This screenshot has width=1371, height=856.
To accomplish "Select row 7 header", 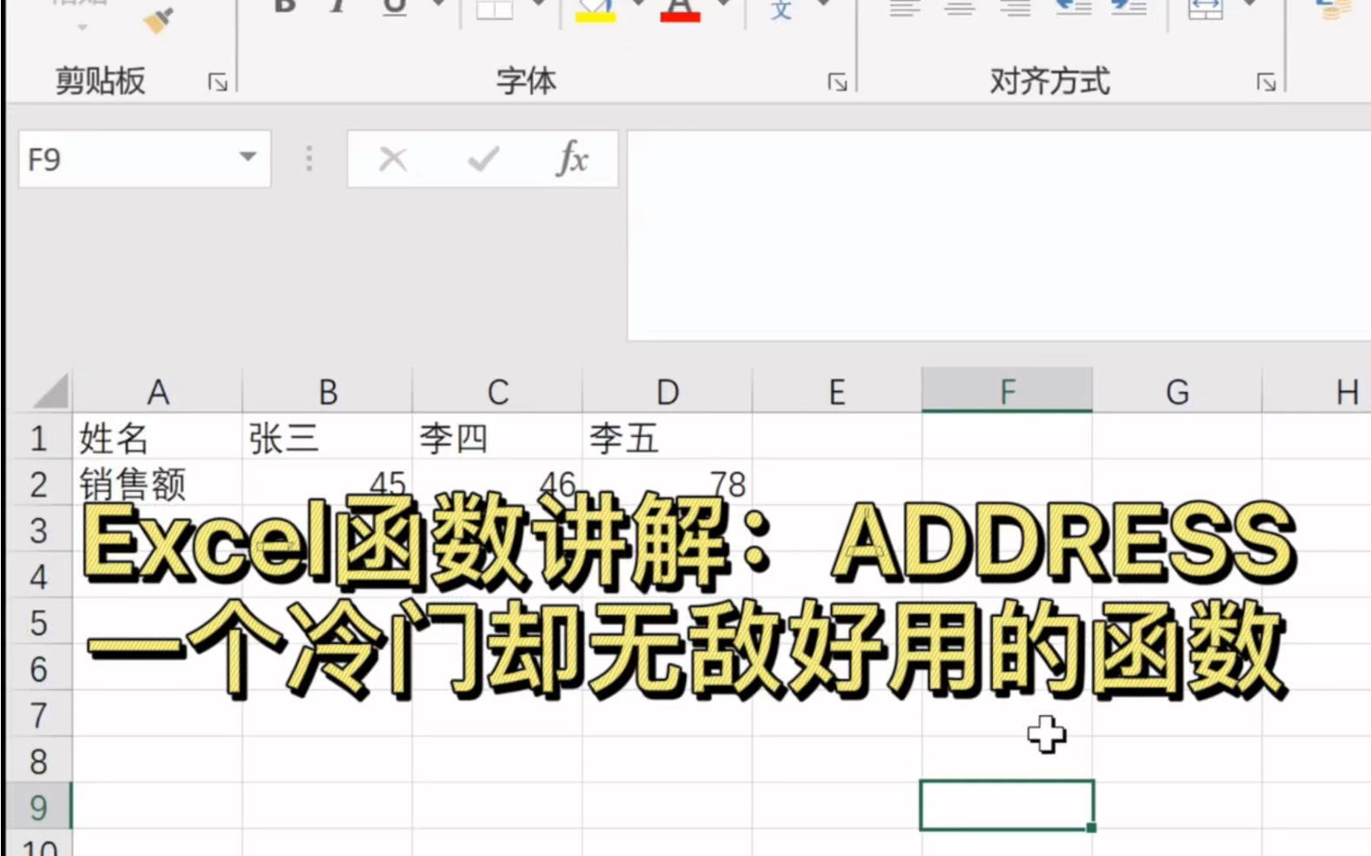I will (38, 714).
